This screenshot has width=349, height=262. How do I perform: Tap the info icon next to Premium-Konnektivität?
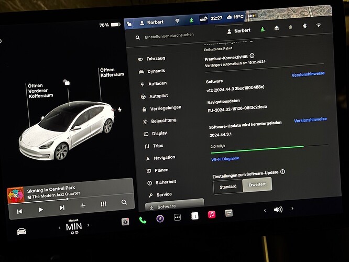point(252,56)
